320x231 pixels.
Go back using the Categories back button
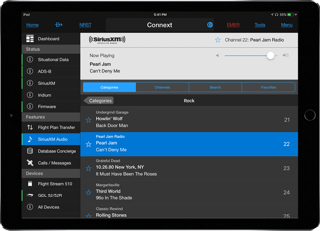pos(99,100)
